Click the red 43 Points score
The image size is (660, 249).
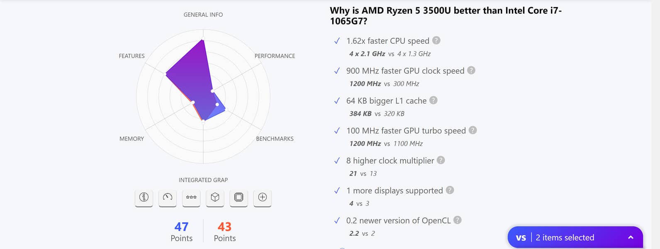pos(224,232)
